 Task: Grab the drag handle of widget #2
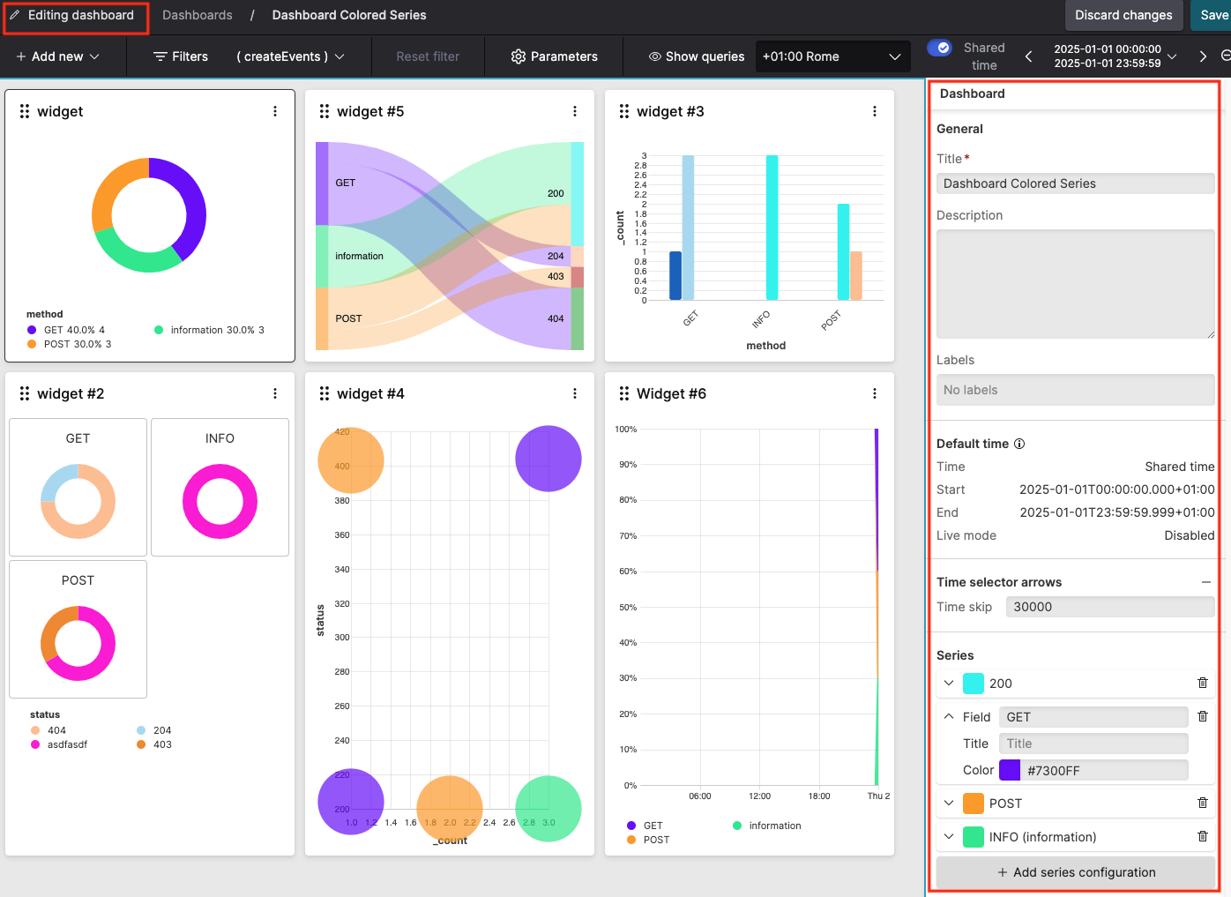pos(25,393)
